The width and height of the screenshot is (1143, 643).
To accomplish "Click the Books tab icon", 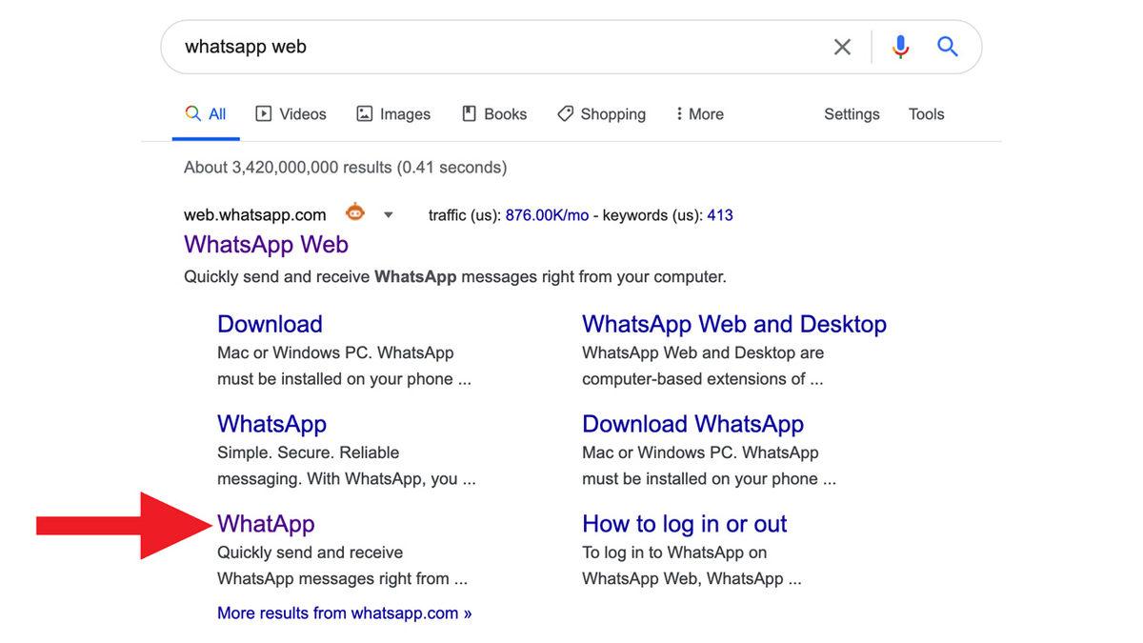I will [x=467, y=113].
